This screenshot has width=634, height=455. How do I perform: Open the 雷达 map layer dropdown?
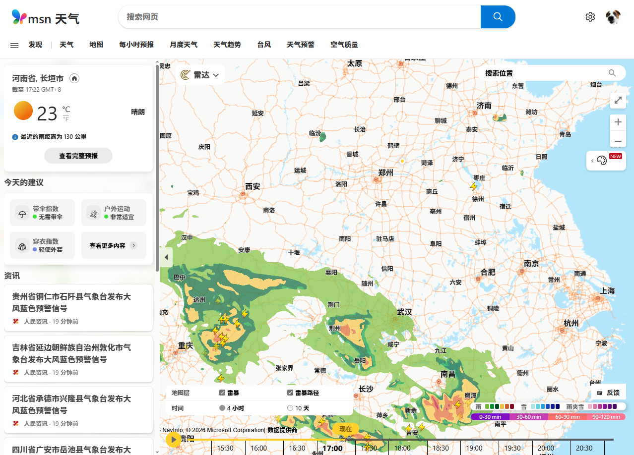click(x=200, y=75)
